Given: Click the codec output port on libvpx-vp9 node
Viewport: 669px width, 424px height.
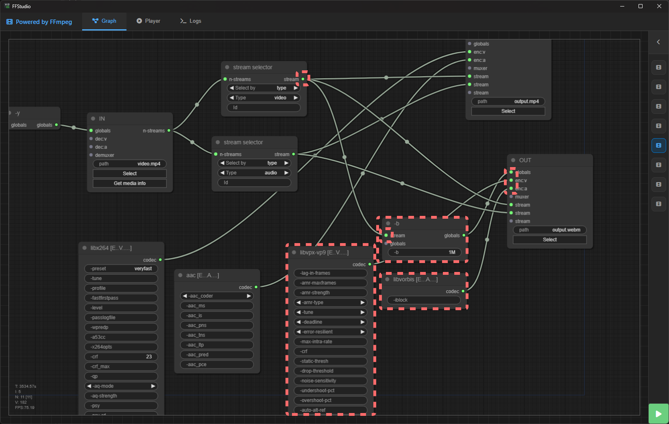Looking at the screenshot, I should tap(370, 264).
